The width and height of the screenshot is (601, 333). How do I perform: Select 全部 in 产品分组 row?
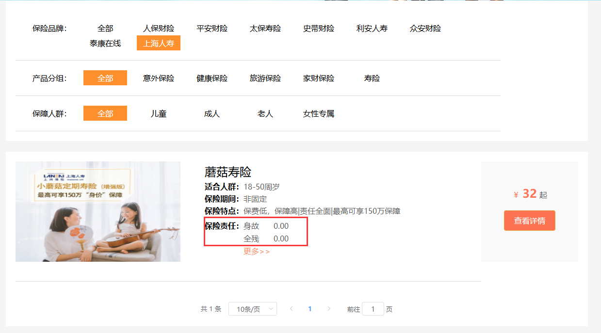coord(105,78)
